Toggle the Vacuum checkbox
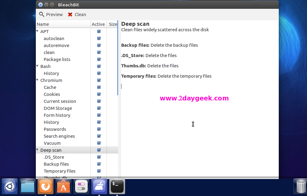The height and width of the screenshot is (196, 307). [x=99, y=143]
